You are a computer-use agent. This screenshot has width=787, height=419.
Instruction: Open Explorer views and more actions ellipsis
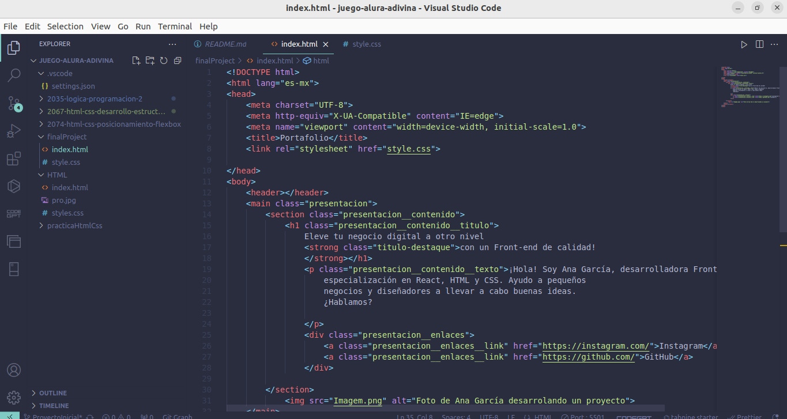point(172,44)
